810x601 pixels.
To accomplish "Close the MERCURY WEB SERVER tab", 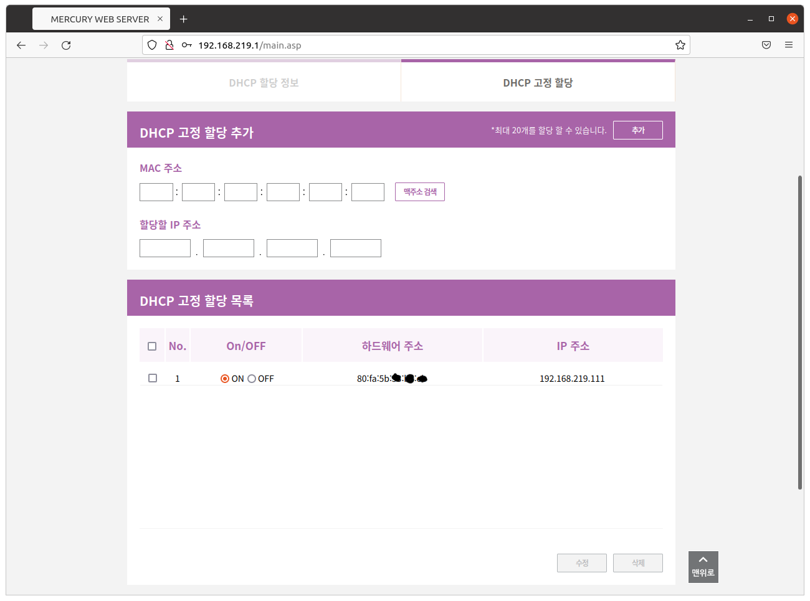I will (x=160, y=19).
